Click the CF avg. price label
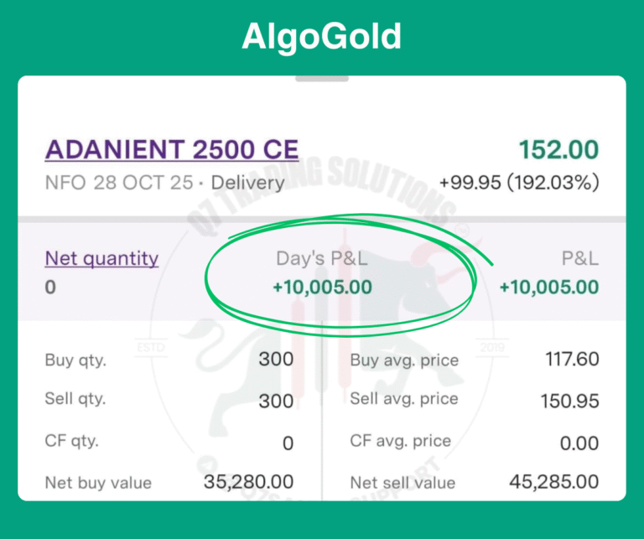This screenshot has height=539, width=644. (x=400, y=440)
